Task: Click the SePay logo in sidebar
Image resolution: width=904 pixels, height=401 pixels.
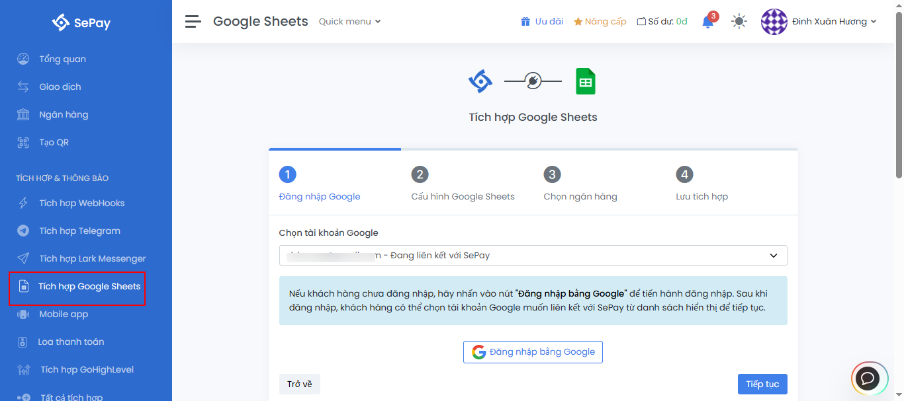Action: tap(81, 23)
